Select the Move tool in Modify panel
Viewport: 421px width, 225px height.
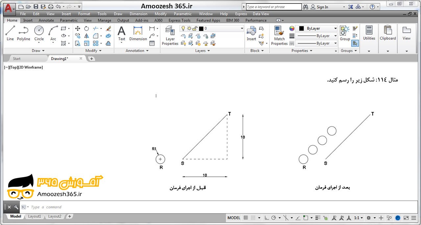click(78, 29)
